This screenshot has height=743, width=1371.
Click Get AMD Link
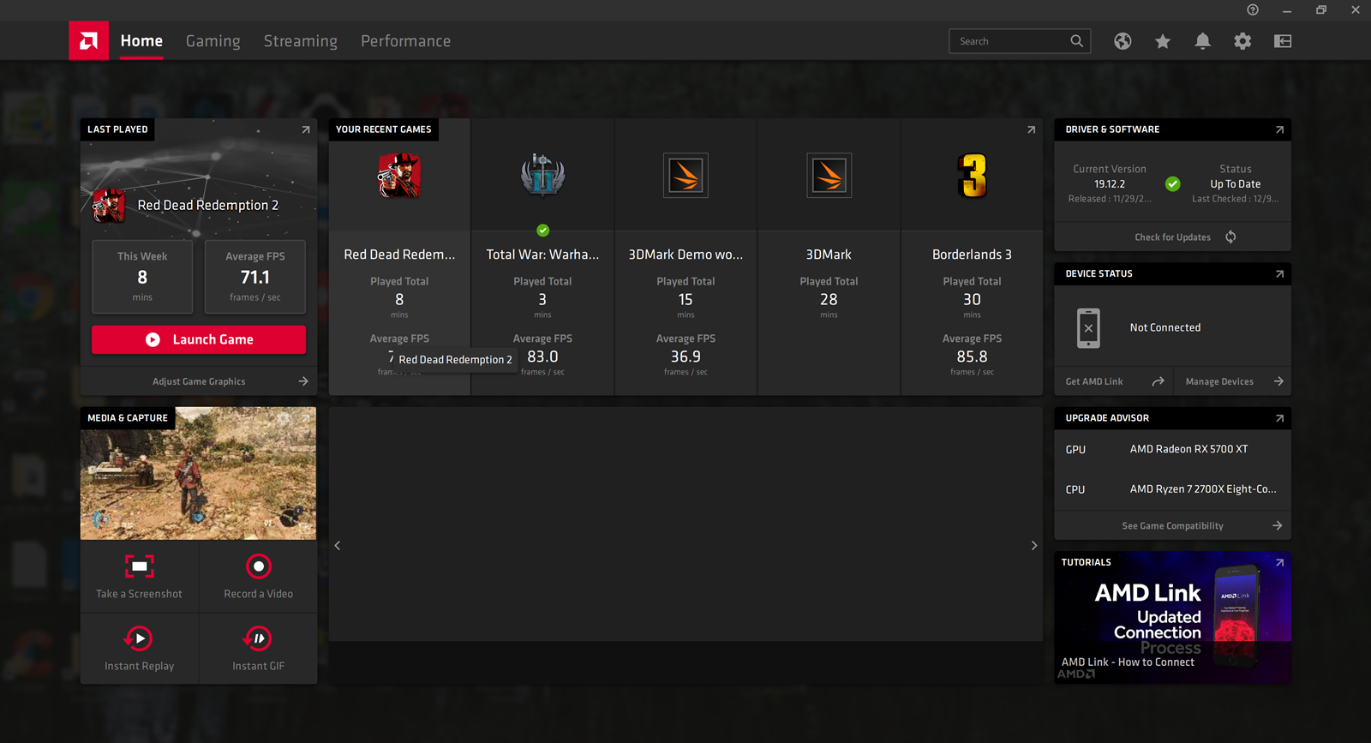pyautogui.click(x=1094, y=381)
